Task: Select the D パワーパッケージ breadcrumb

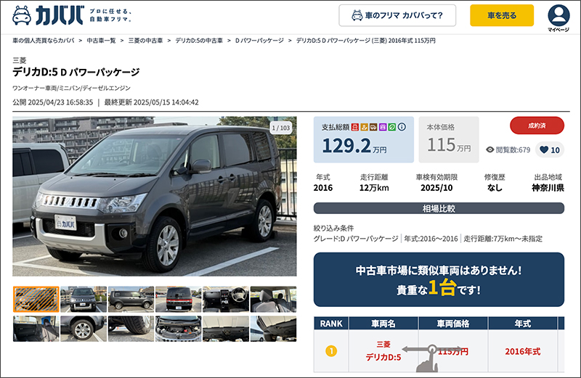Action: (x=259, y=41)
